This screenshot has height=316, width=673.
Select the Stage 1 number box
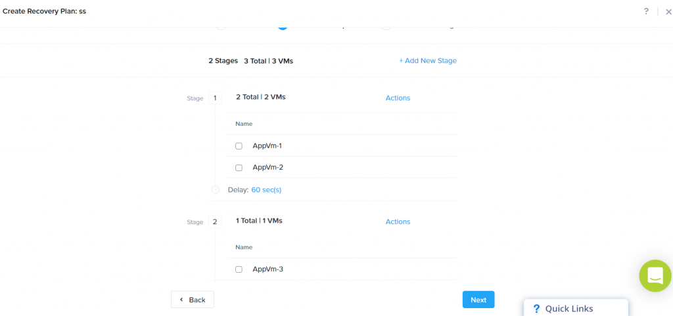pos(215,98)
